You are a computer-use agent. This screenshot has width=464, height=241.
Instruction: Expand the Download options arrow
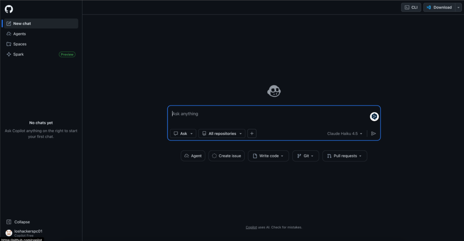(459, 7)
